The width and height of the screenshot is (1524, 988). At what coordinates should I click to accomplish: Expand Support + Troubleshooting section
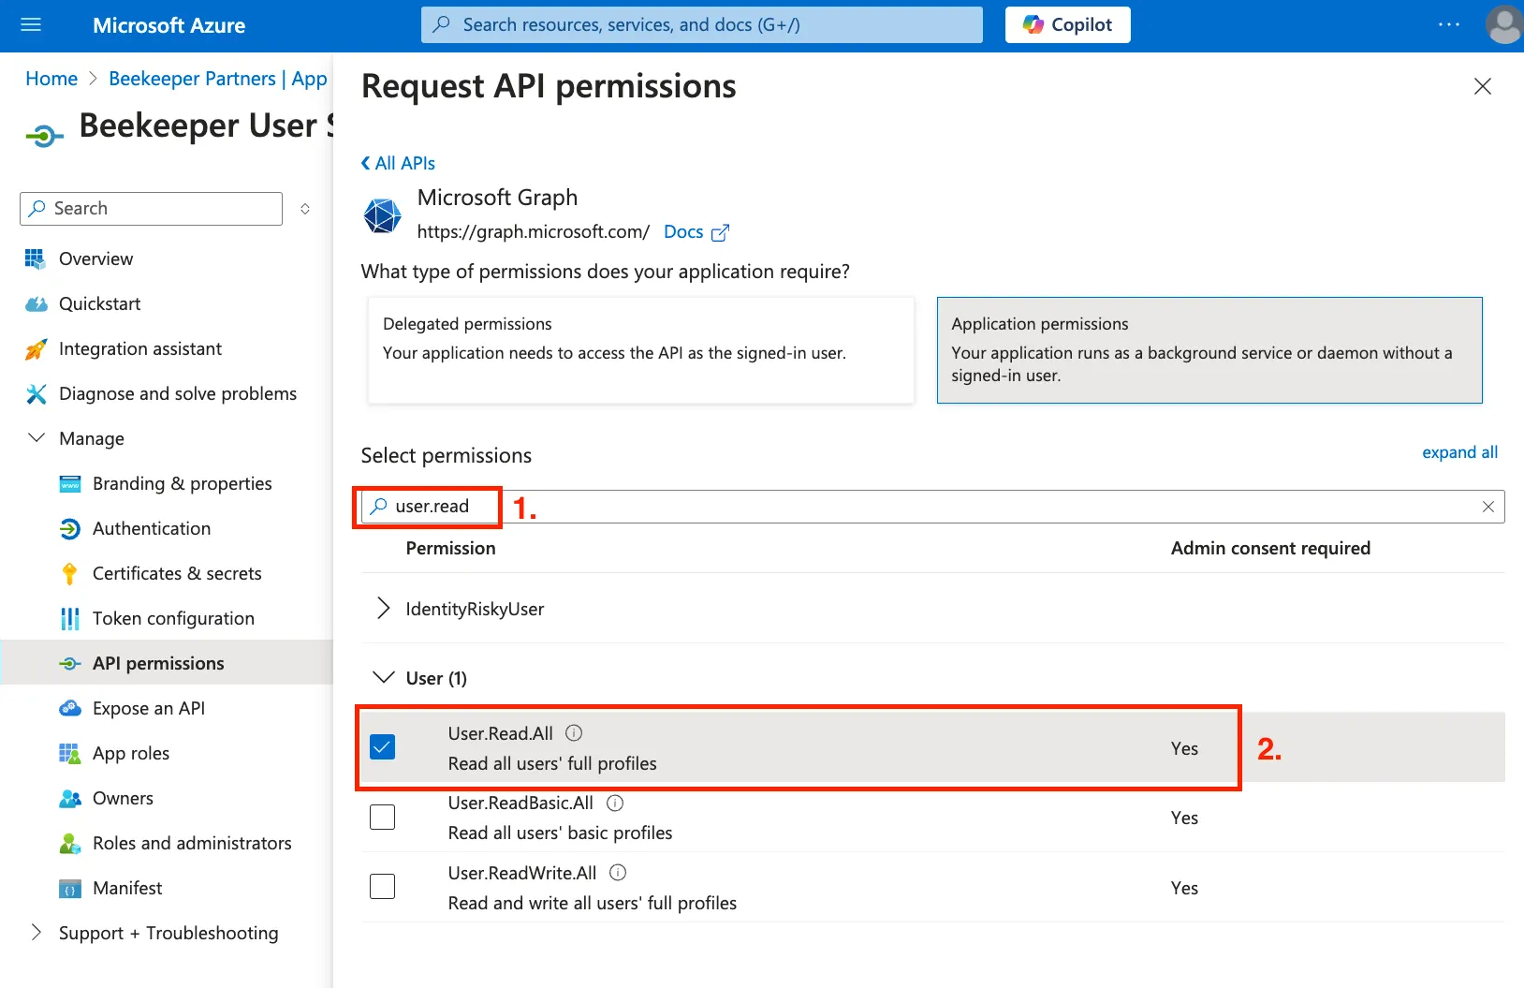pos(37,933)
